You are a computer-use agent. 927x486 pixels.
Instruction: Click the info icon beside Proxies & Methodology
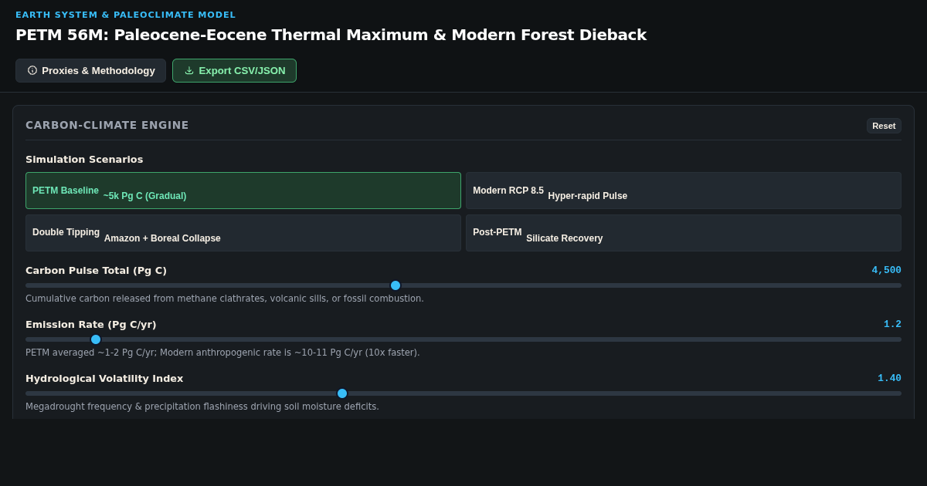pos(32,70)
